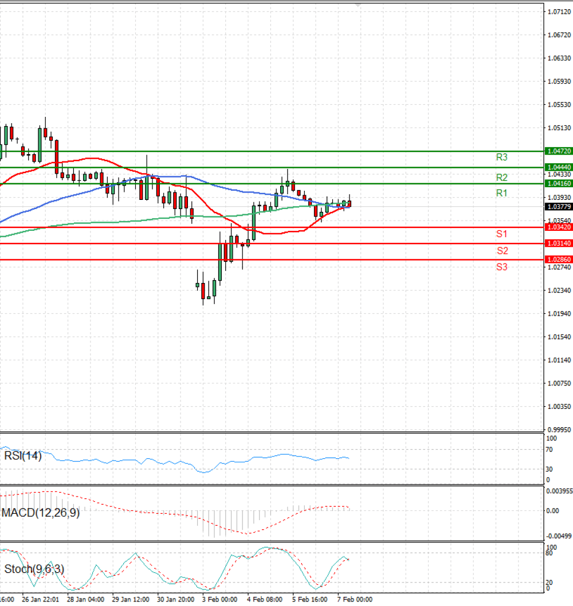Click the 70 level on RSI scale

[x=549, y=450]
